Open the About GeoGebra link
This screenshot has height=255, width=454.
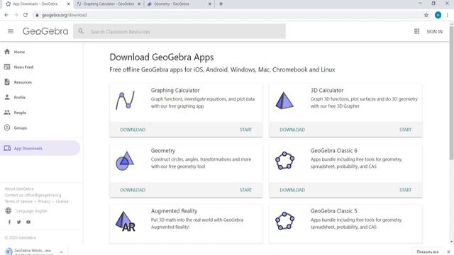tap(19, 188)
